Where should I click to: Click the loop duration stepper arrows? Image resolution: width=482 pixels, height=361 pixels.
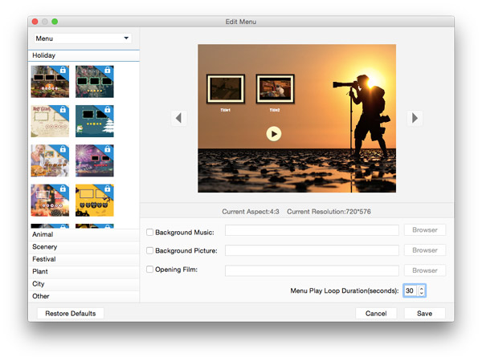pyautogui.click(x=422, y=290)
